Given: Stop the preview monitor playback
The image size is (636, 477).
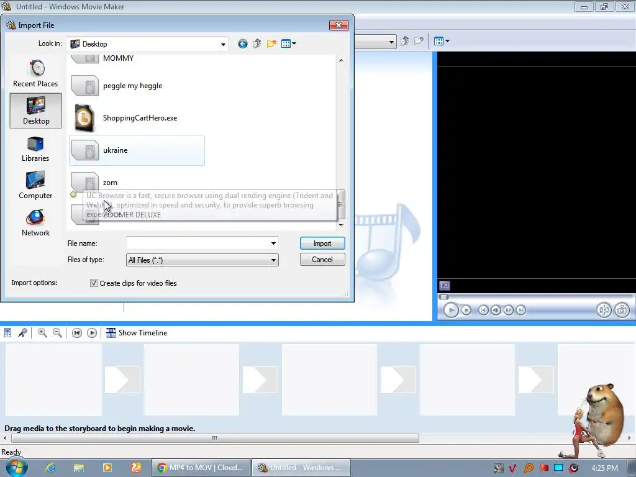Looking at the screenshot, I should click(466, 311).
